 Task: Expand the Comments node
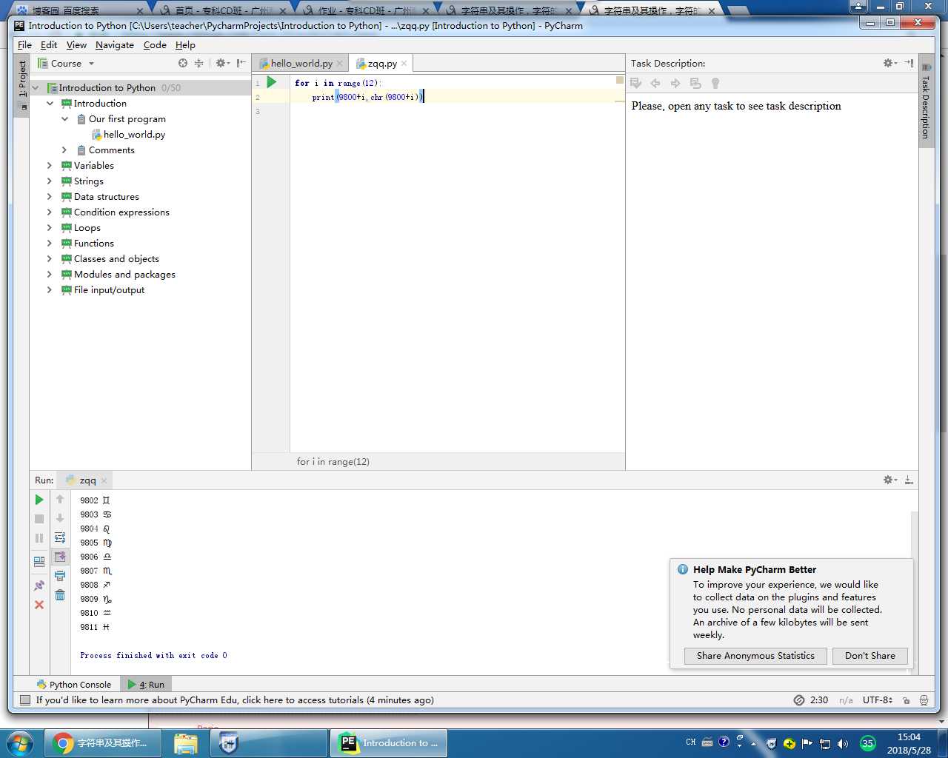(64, 150)
